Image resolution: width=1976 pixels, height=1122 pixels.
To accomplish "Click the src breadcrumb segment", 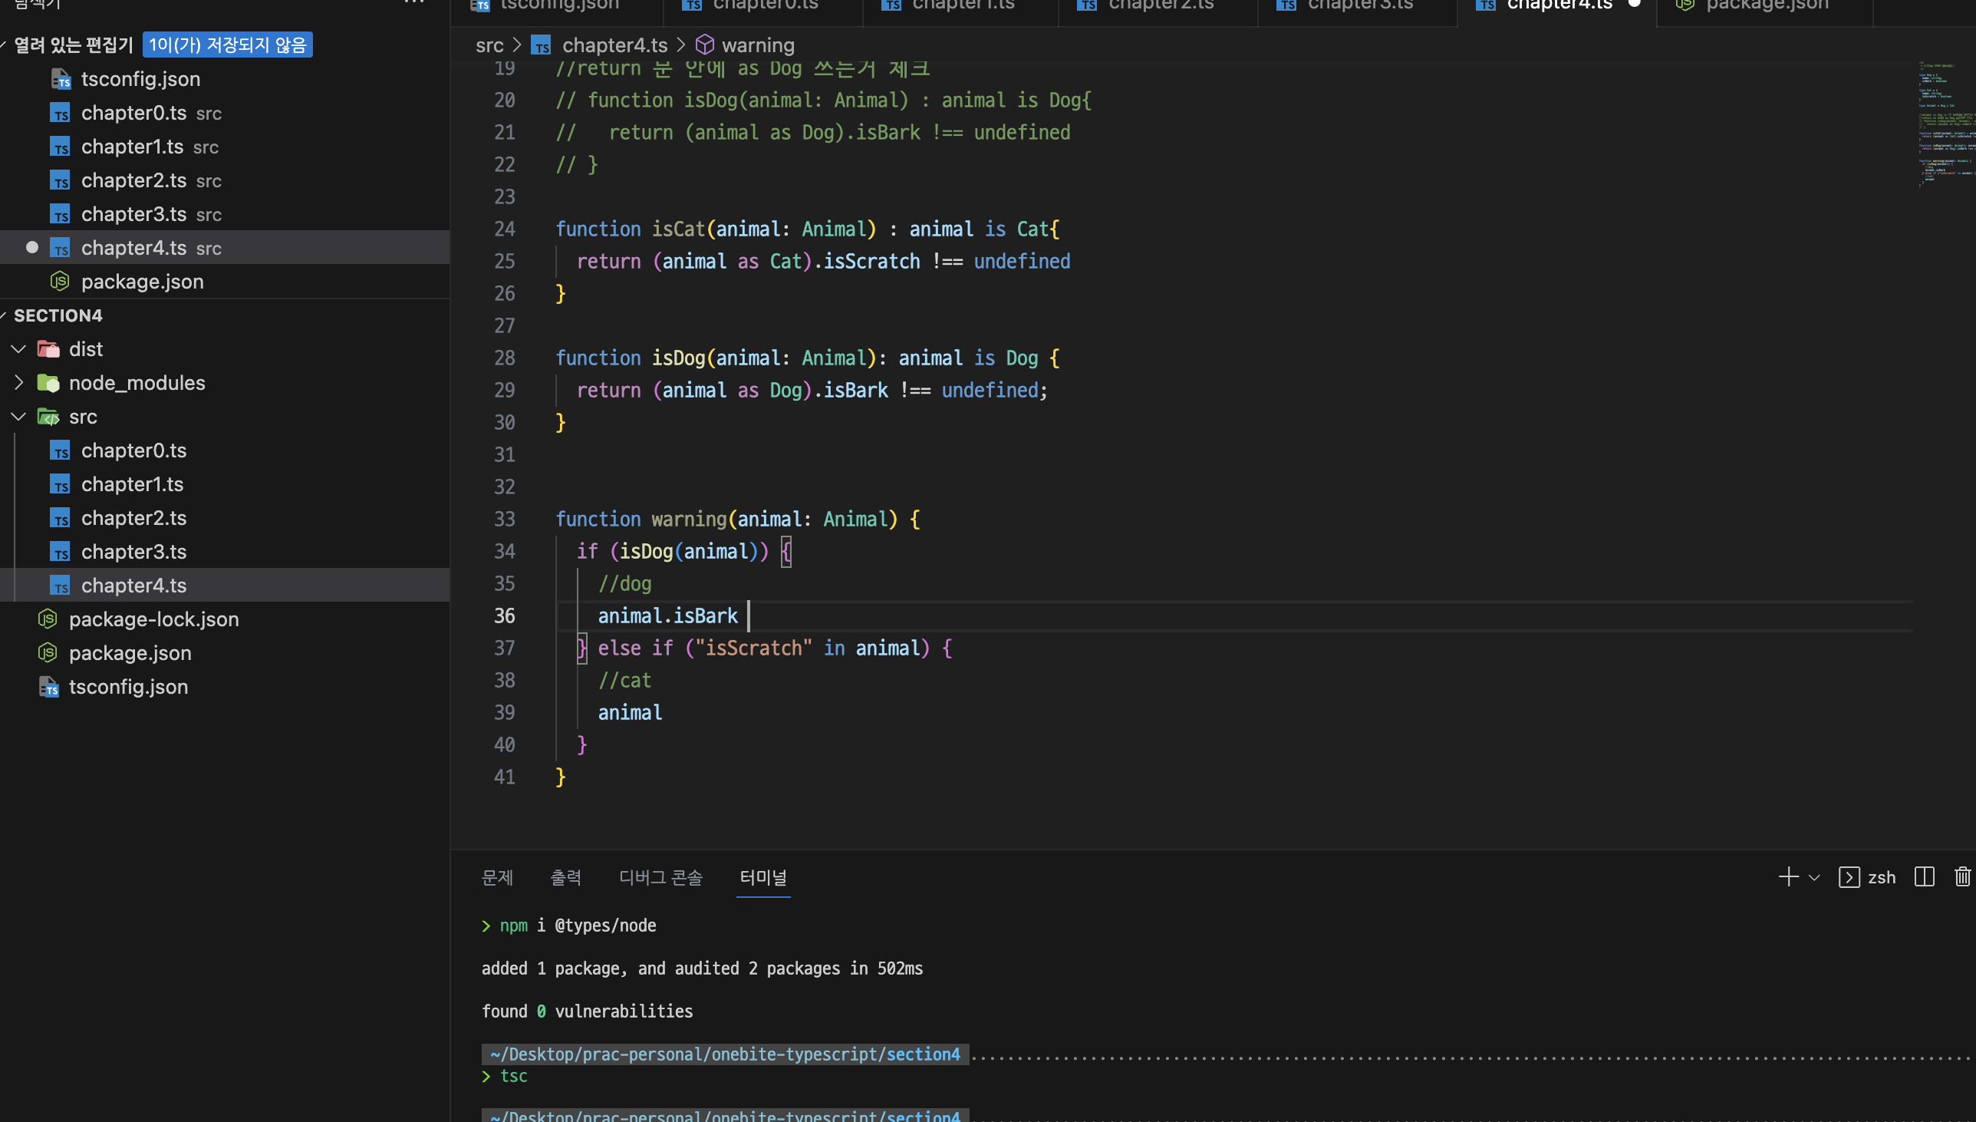I will 489,45.
